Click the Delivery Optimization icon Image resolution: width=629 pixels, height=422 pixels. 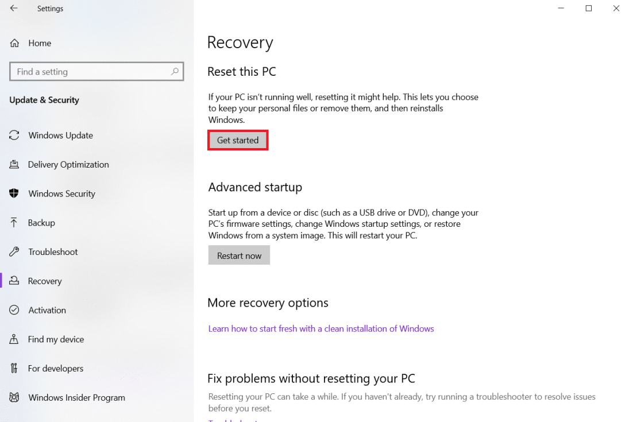click(x=14, y=165)
